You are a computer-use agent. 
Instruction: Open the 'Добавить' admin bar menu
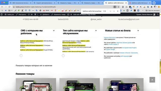[x=45, y=14]
